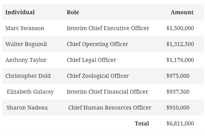Select the Elizabeth Gulacsy name cell
The width and height of the screenshot is (205, 136).
30,92
